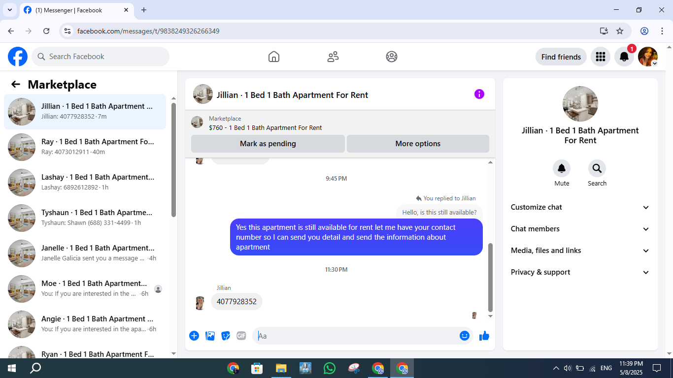
Task: Open Chrome's three-dot menu
Action: (662, 31)
